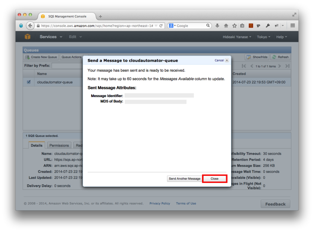Click Send Another Message button
Viewport: 314px width, 232px height.
point(184,179)
